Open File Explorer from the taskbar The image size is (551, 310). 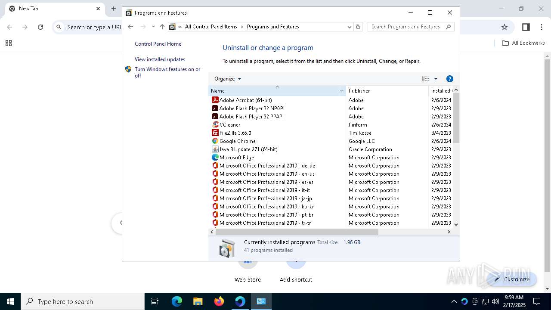click(198, 301)
